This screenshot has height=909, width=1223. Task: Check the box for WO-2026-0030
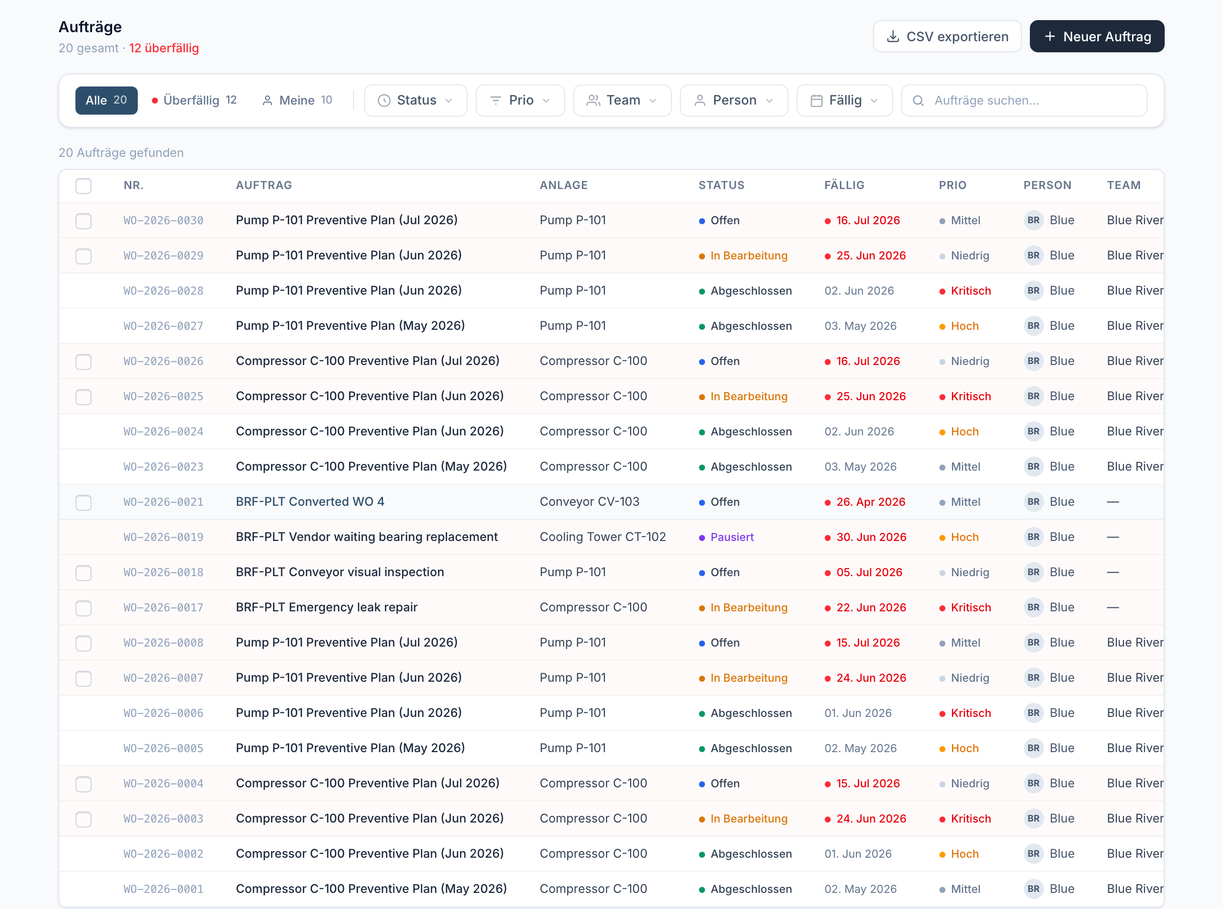coord(83,221)
